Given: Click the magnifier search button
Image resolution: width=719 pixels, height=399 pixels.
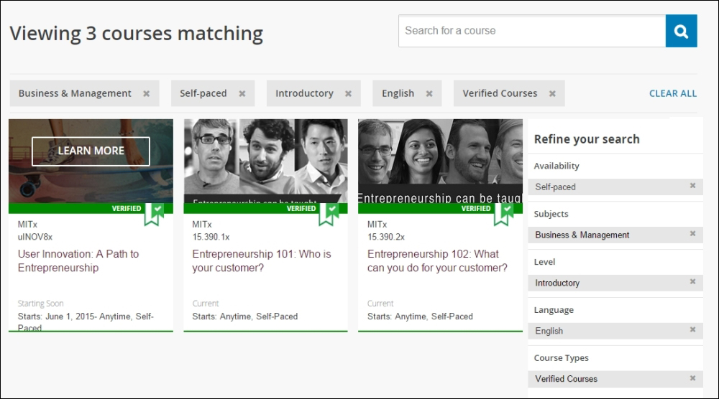Looking at the screenshot, I should (681, 31).
